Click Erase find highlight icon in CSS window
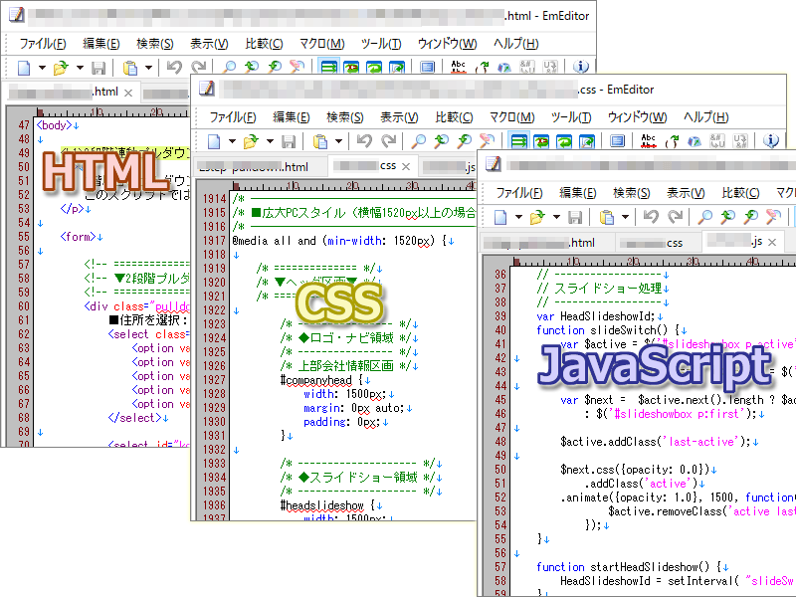Image resolution: width=796 pixels, height=597 pixels. 487,140
